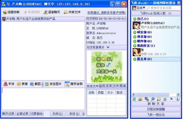
Task: Open the emoticon (表情) picker
Action: 22,84
